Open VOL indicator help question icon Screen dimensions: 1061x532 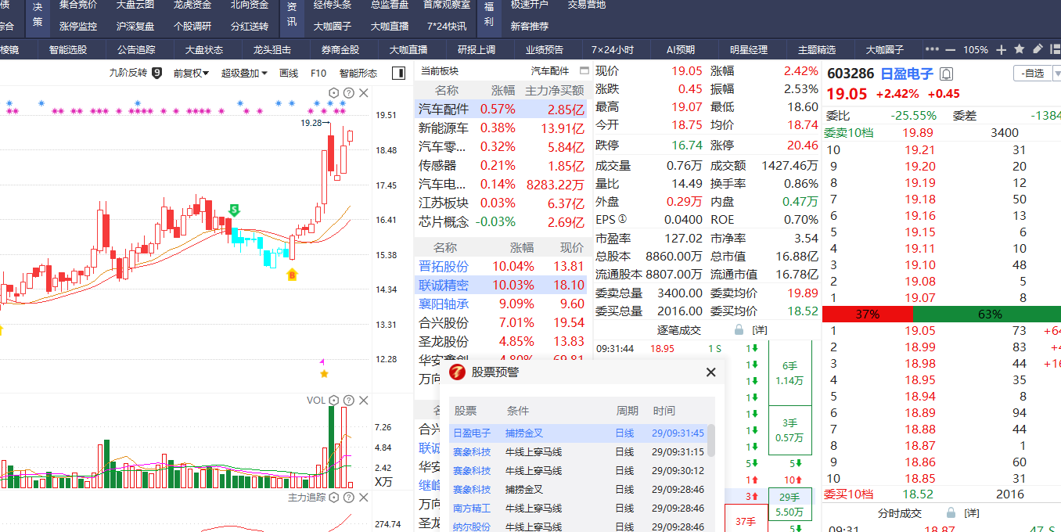point(349,401)
